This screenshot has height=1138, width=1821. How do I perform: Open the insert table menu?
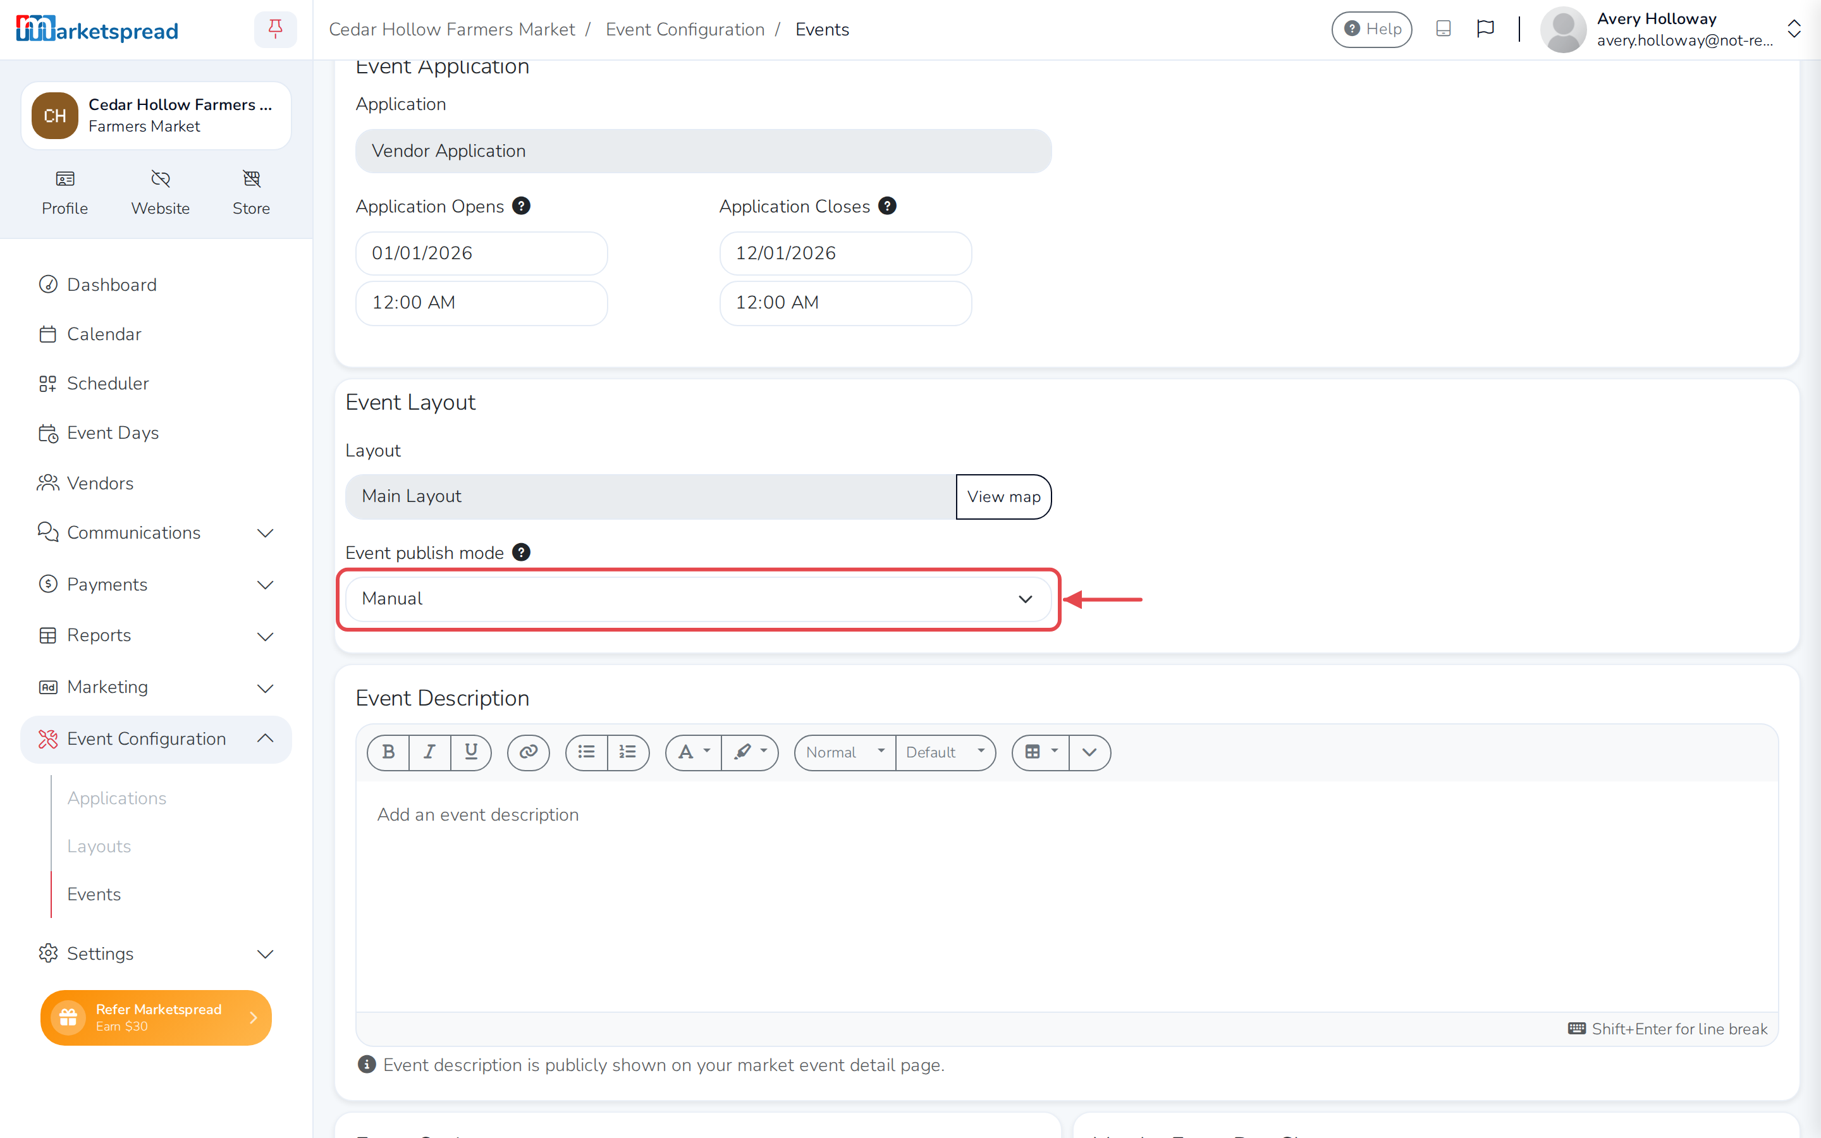[1041, 752]
